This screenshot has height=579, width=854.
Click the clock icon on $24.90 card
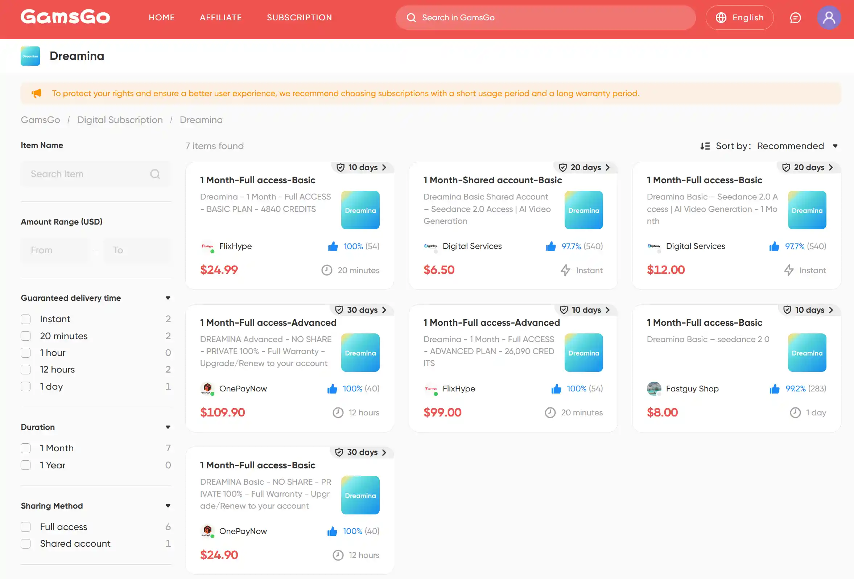338,555
